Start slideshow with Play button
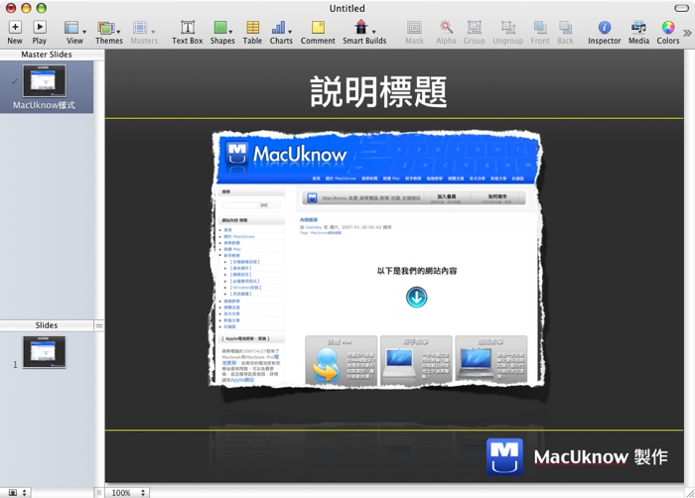This screenshot has height=498, width=695. tap(40, 33)
